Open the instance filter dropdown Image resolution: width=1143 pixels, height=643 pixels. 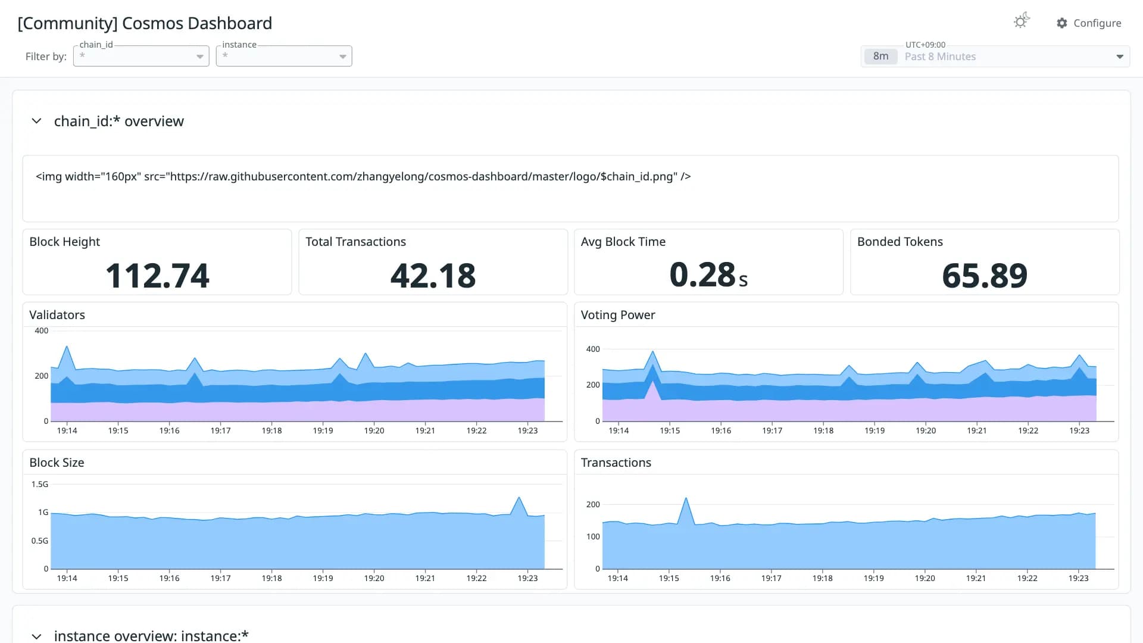click(284, 56)
